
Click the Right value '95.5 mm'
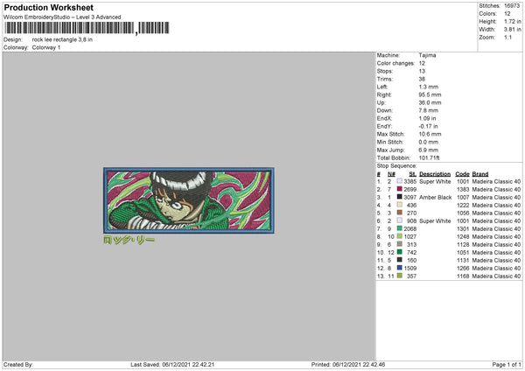coord(430,94)
